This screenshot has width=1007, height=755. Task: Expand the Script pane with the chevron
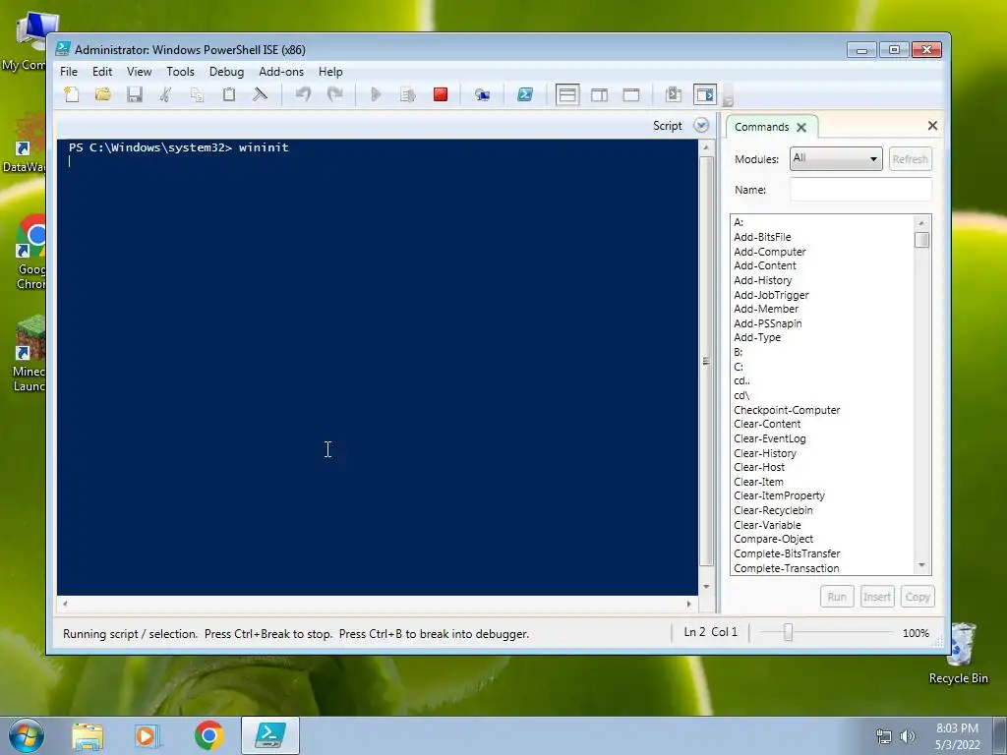coord(701,126)
